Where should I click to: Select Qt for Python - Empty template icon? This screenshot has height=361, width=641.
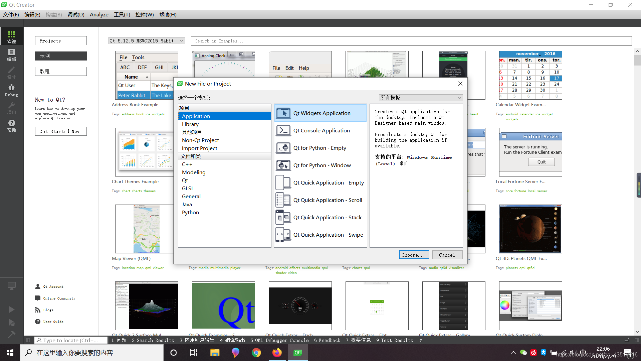(x=283, y=148)
